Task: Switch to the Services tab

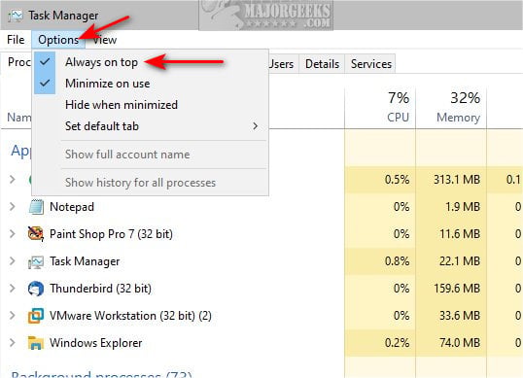Action: pyautogui.click(x=371, y=64)
